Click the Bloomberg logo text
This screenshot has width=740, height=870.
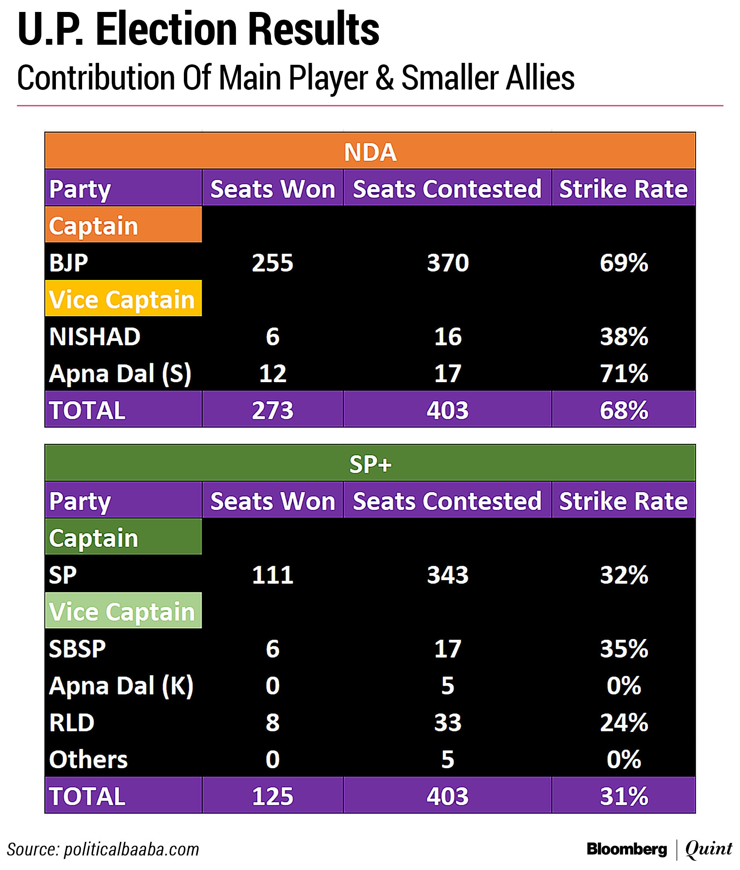(626, 848)
